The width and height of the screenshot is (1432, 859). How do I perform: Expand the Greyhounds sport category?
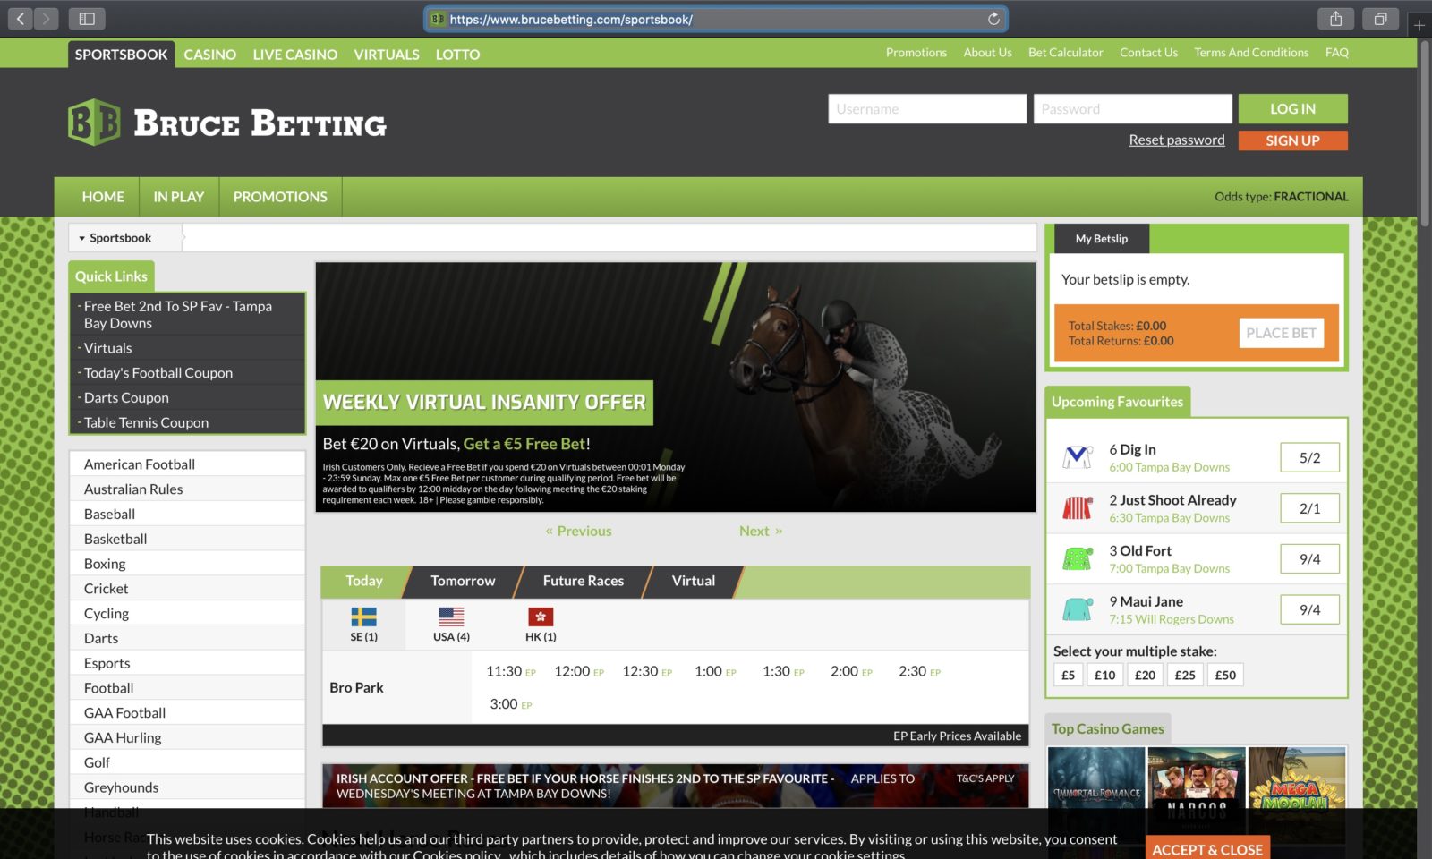[120, 787]
